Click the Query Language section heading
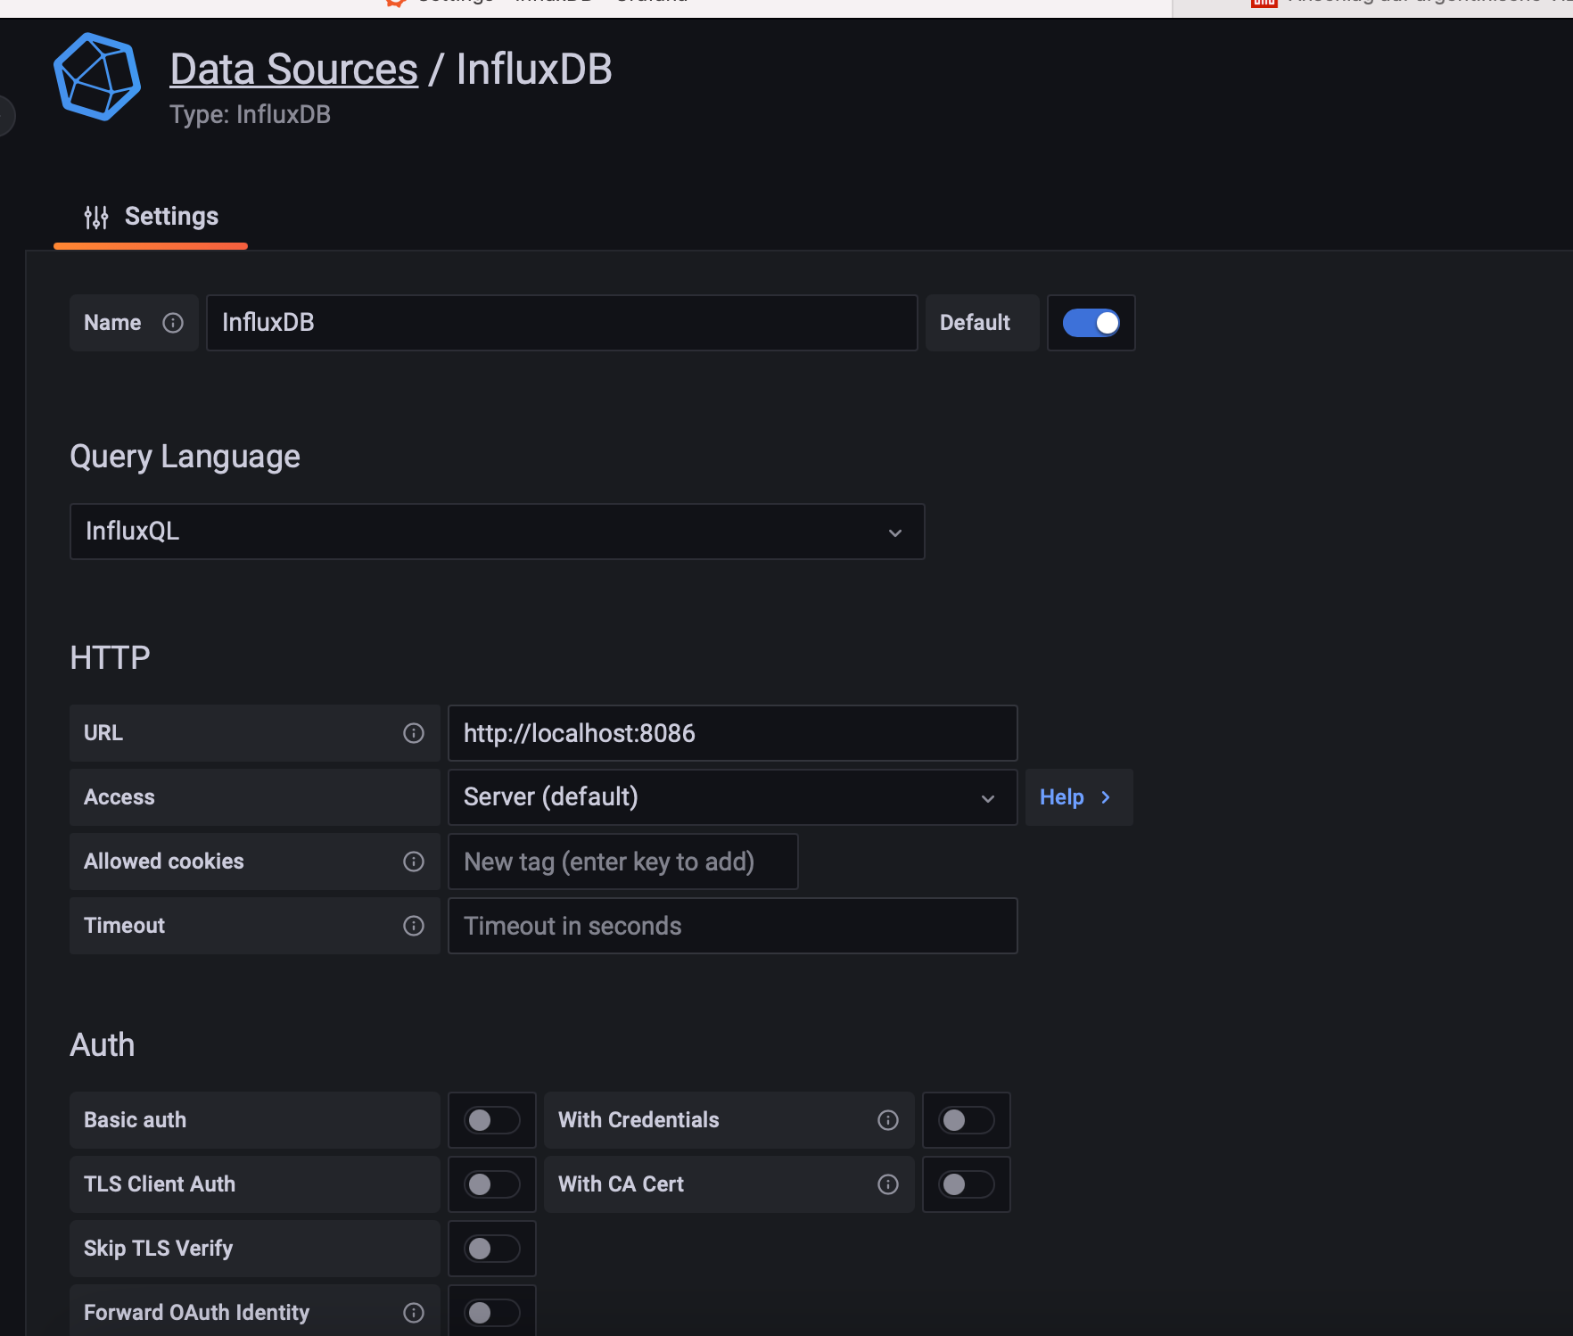The image size is (1573, 1336). [x=185, y=457]
